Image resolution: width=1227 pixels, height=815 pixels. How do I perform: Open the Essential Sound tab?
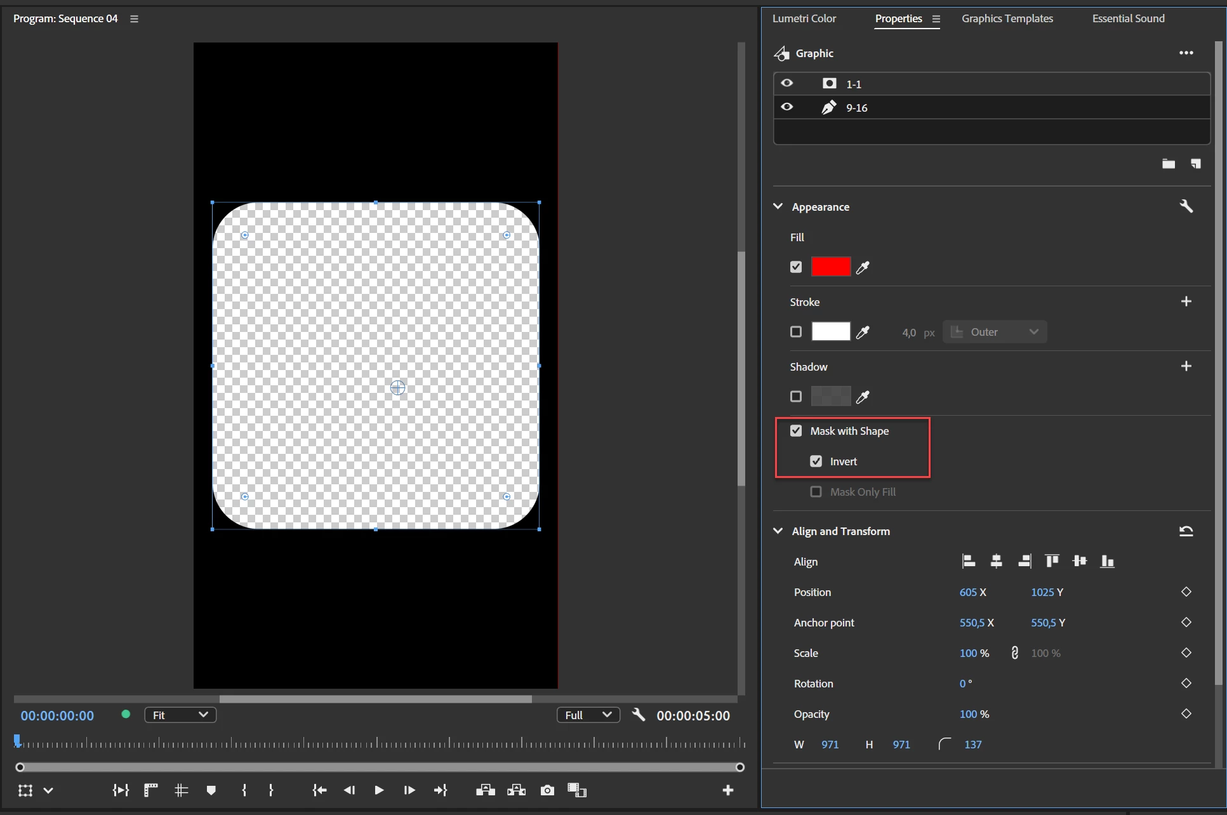tap(1128, 18)
